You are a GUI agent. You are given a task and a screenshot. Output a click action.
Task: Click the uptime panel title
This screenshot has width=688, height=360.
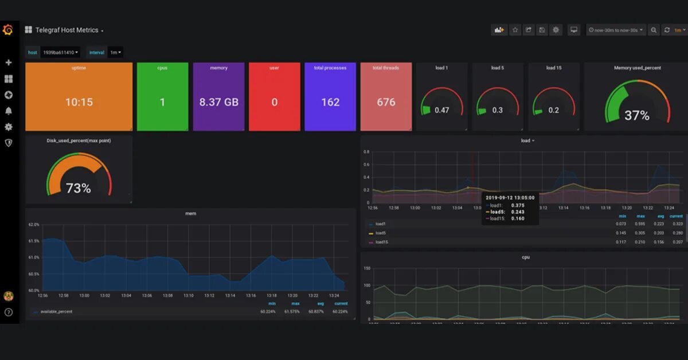click(x=79, y=68)
